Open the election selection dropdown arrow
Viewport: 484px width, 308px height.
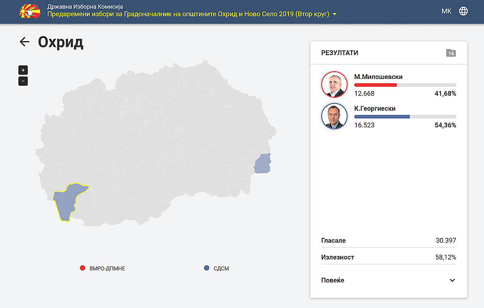click(334, 15)
